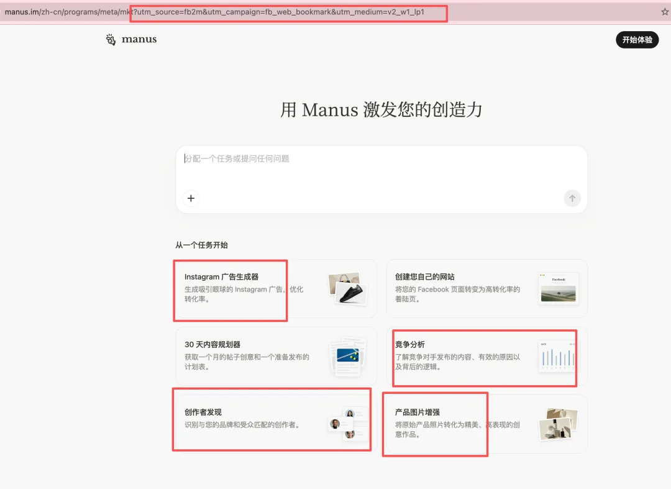
Task: Open the 创作者发现 task card
Action: click(276, 424)
